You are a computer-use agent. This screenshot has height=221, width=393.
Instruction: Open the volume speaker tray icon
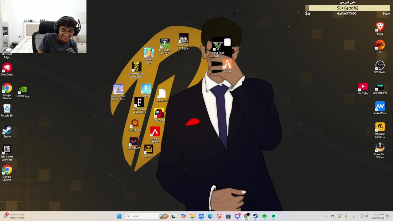(x=366, y=216)
